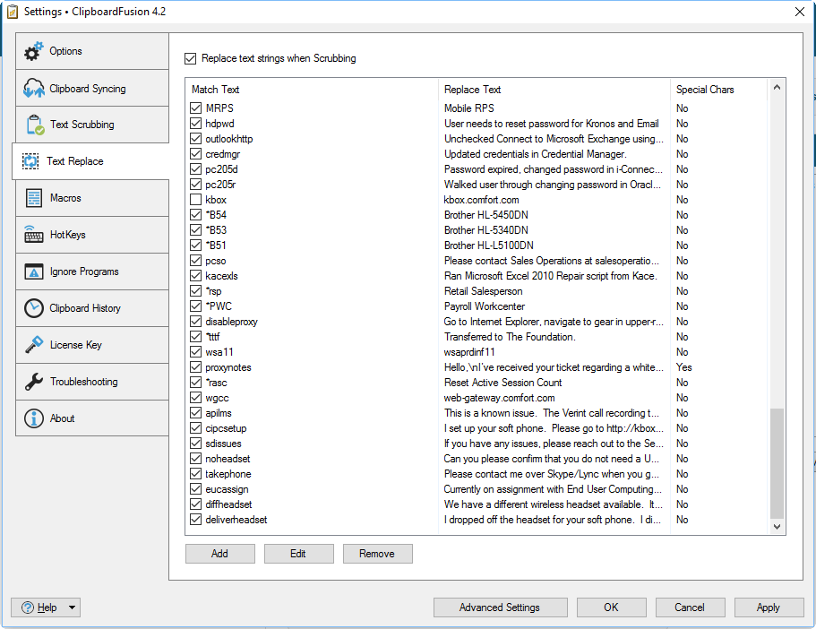Open HotKeys keyboard icon
Viewport: 816px width, 629px height.
(x=34, y=235)
